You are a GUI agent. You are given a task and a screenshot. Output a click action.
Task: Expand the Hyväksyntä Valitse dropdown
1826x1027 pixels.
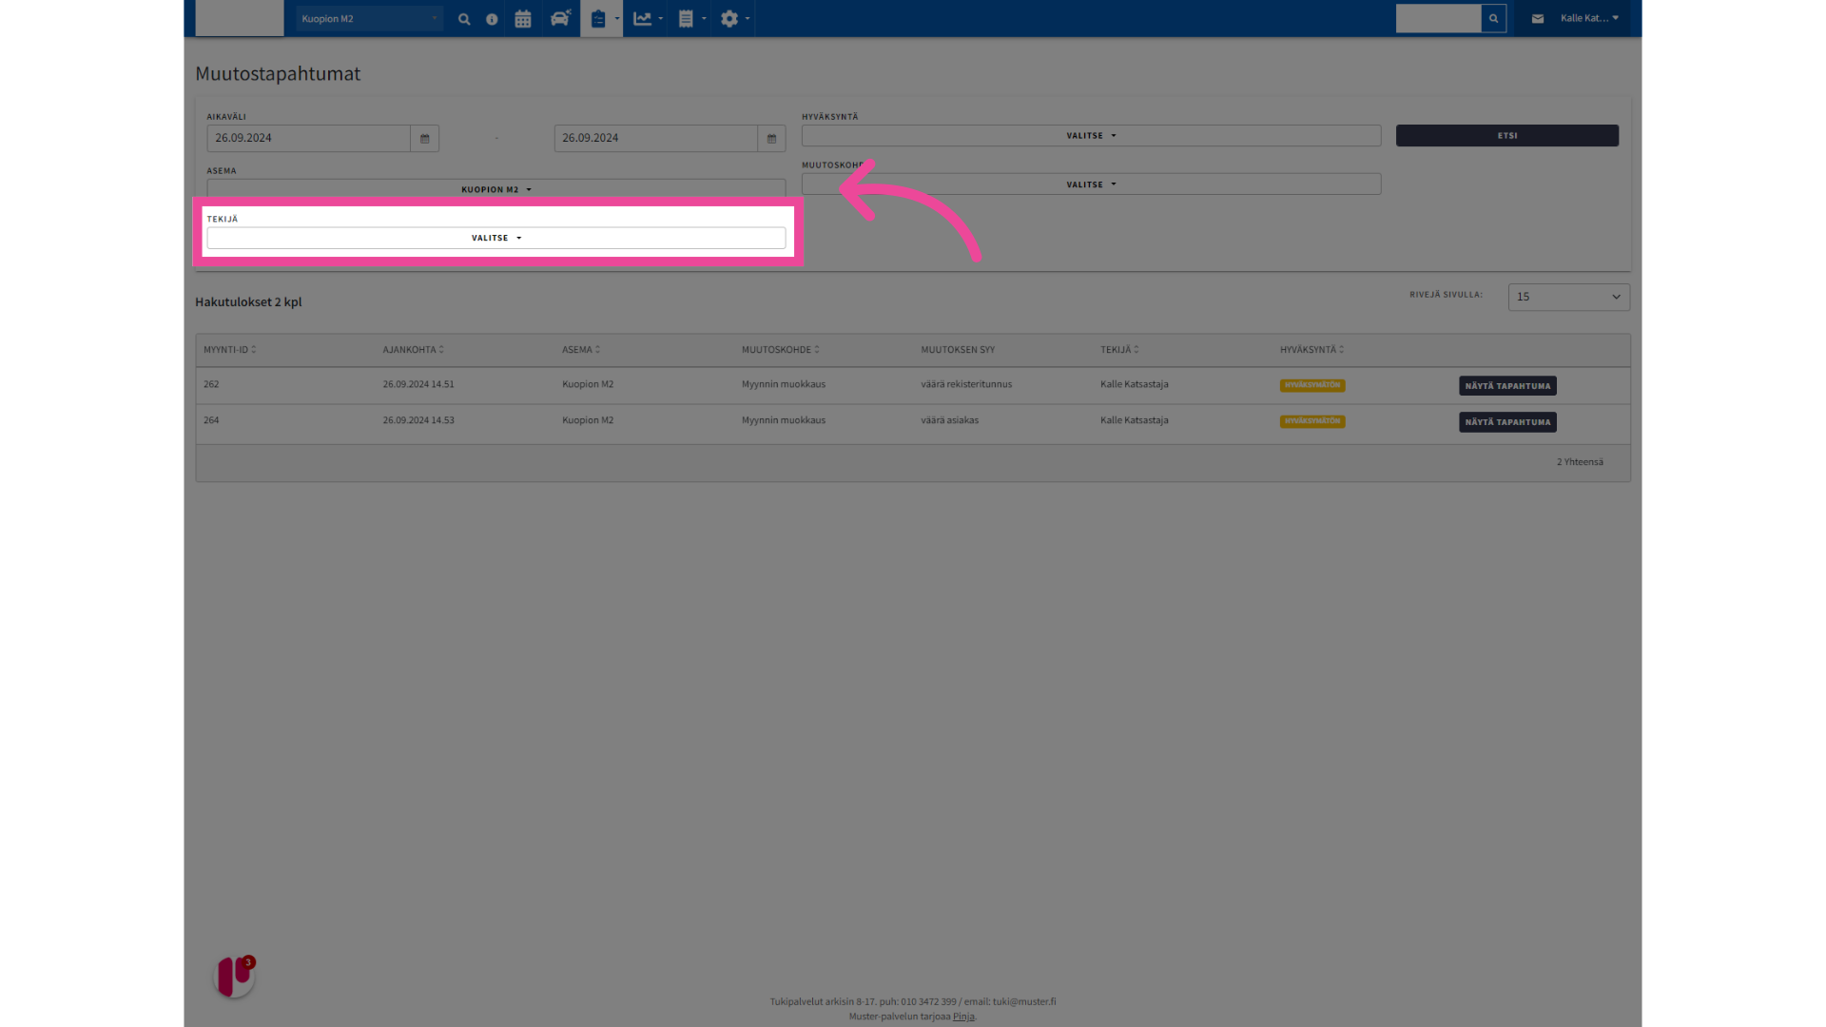[1091, 136]
